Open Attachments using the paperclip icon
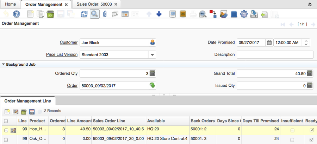Image resolution: width=317 pixels, height=144 pixels. [105, 14]
